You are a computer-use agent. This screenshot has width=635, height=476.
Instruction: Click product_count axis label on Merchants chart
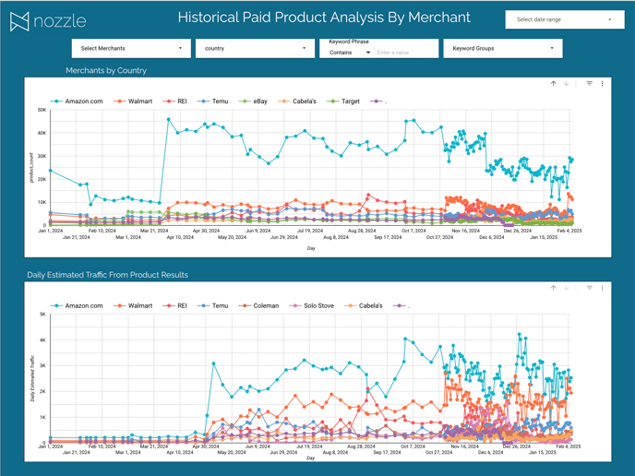(31, 168)
